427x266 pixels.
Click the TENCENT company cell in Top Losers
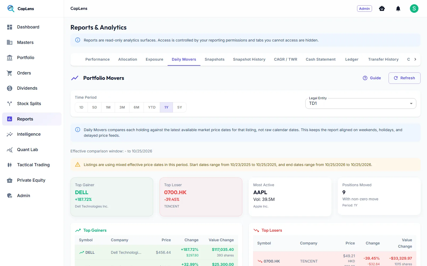pyautogui.click(x=309, y=261)
